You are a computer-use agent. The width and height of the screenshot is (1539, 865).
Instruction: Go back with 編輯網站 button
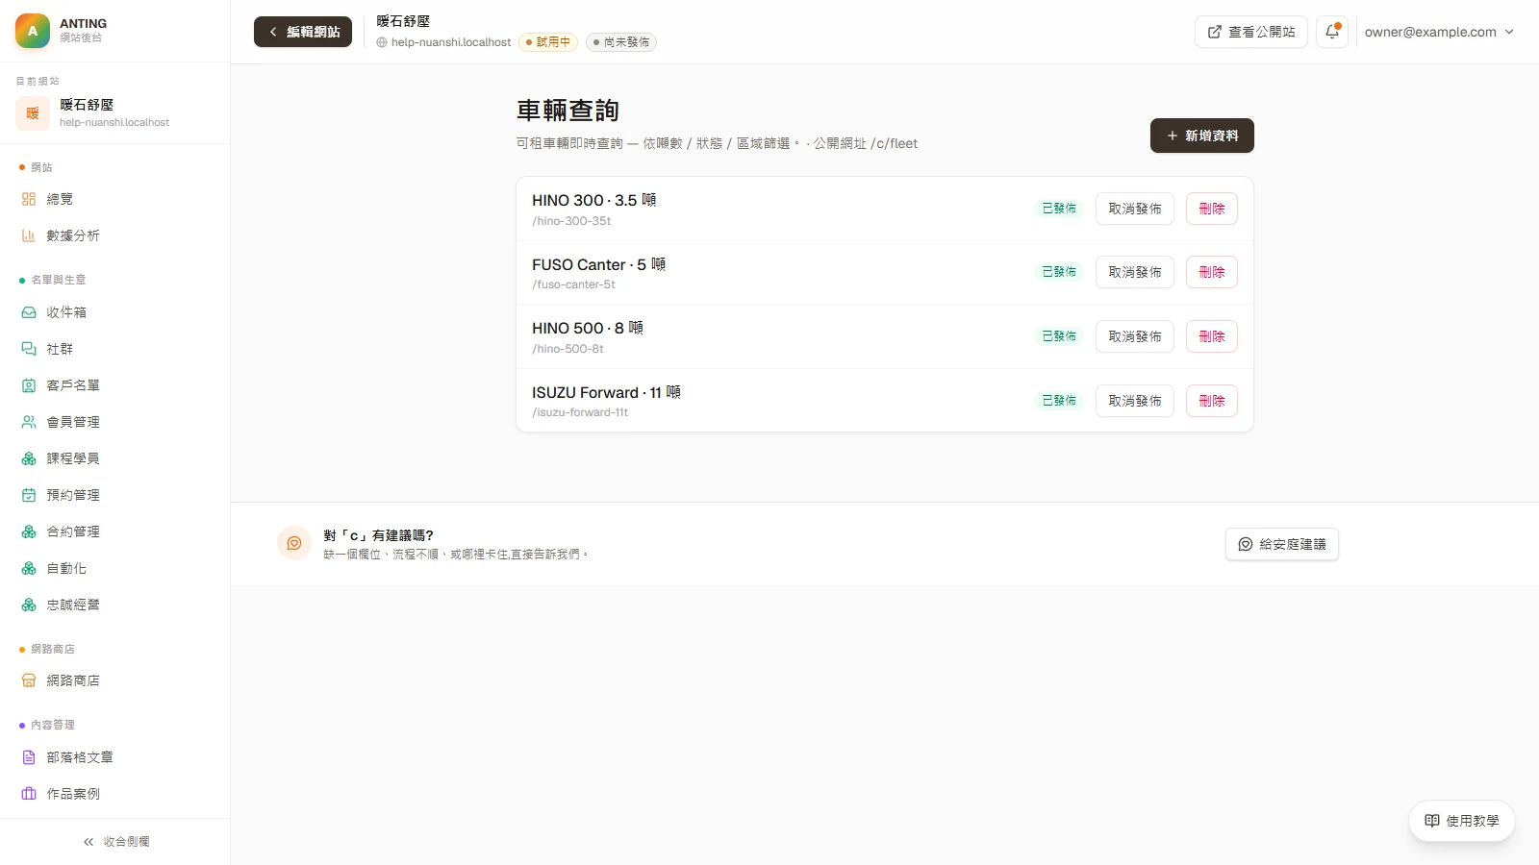point(303,32)
